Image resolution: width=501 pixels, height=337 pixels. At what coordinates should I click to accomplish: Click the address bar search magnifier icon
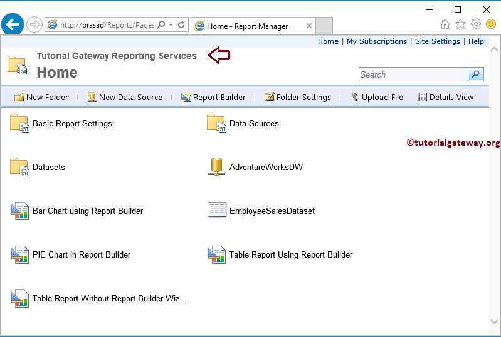pyautogui.click(x=161, y=24)
